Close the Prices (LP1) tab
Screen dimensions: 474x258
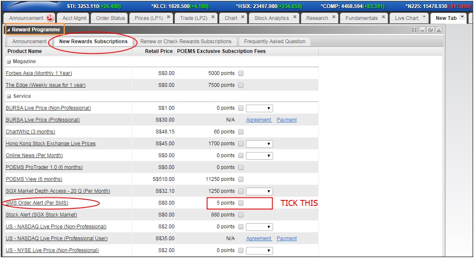[x=168, y=17]
